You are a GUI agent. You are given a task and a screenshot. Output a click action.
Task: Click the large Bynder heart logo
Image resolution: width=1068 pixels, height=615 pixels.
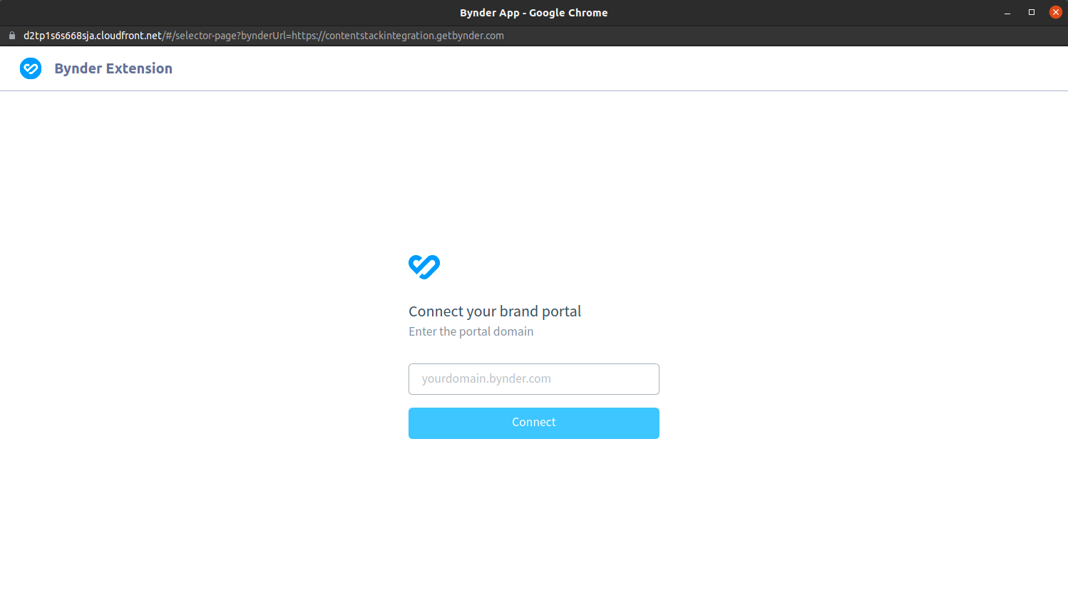(424, 267)
